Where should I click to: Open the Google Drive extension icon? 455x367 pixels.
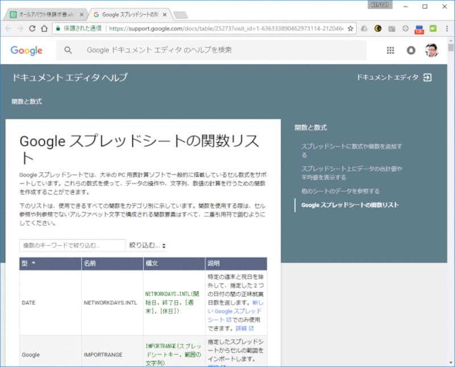363,27
